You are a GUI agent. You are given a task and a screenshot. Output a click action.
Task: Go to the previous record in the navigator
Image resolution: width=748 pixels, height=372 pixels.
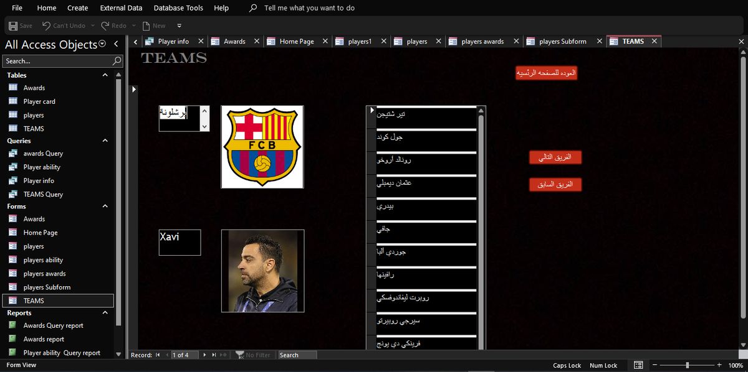(x=166, y=355)
